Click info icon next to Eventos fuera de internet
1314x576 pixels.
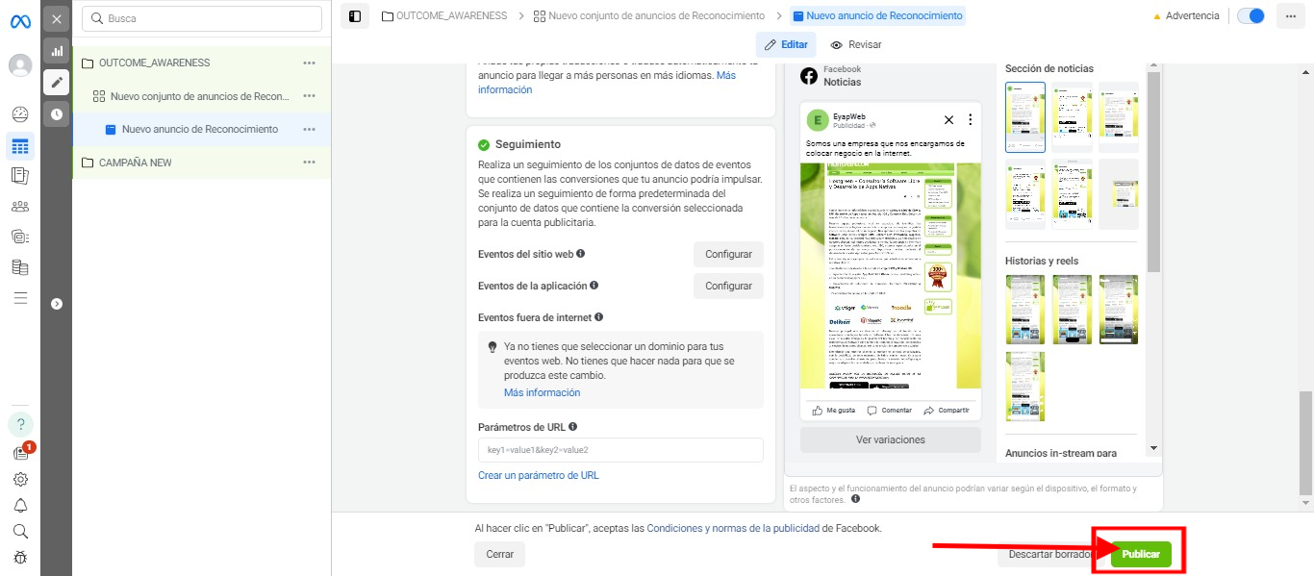tap(599, 317)
